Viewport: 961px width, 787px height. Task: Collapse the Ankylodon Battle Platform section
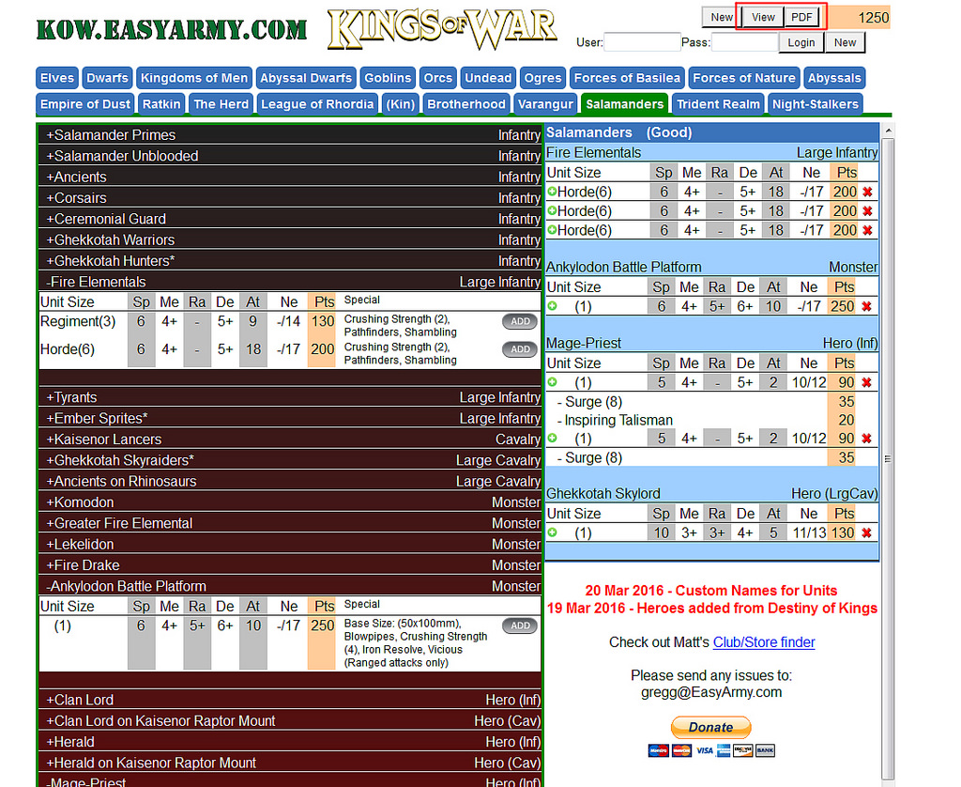coord(127,586)
